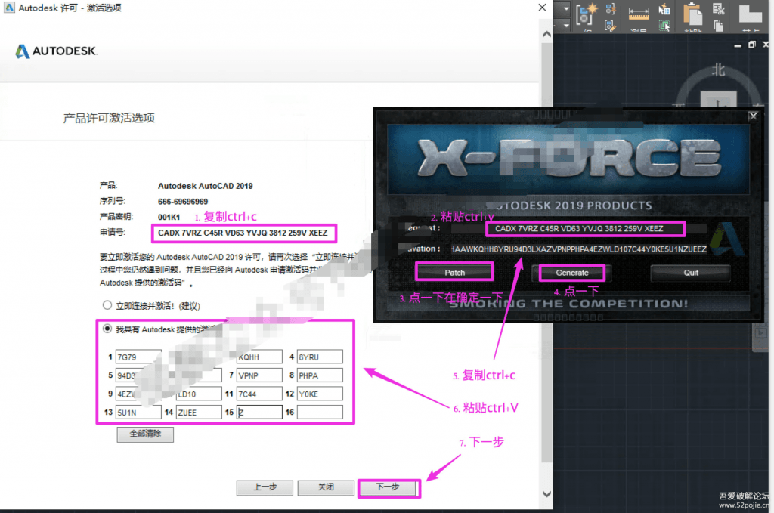Click the Base view L-shaped icon

pos(750,14)
